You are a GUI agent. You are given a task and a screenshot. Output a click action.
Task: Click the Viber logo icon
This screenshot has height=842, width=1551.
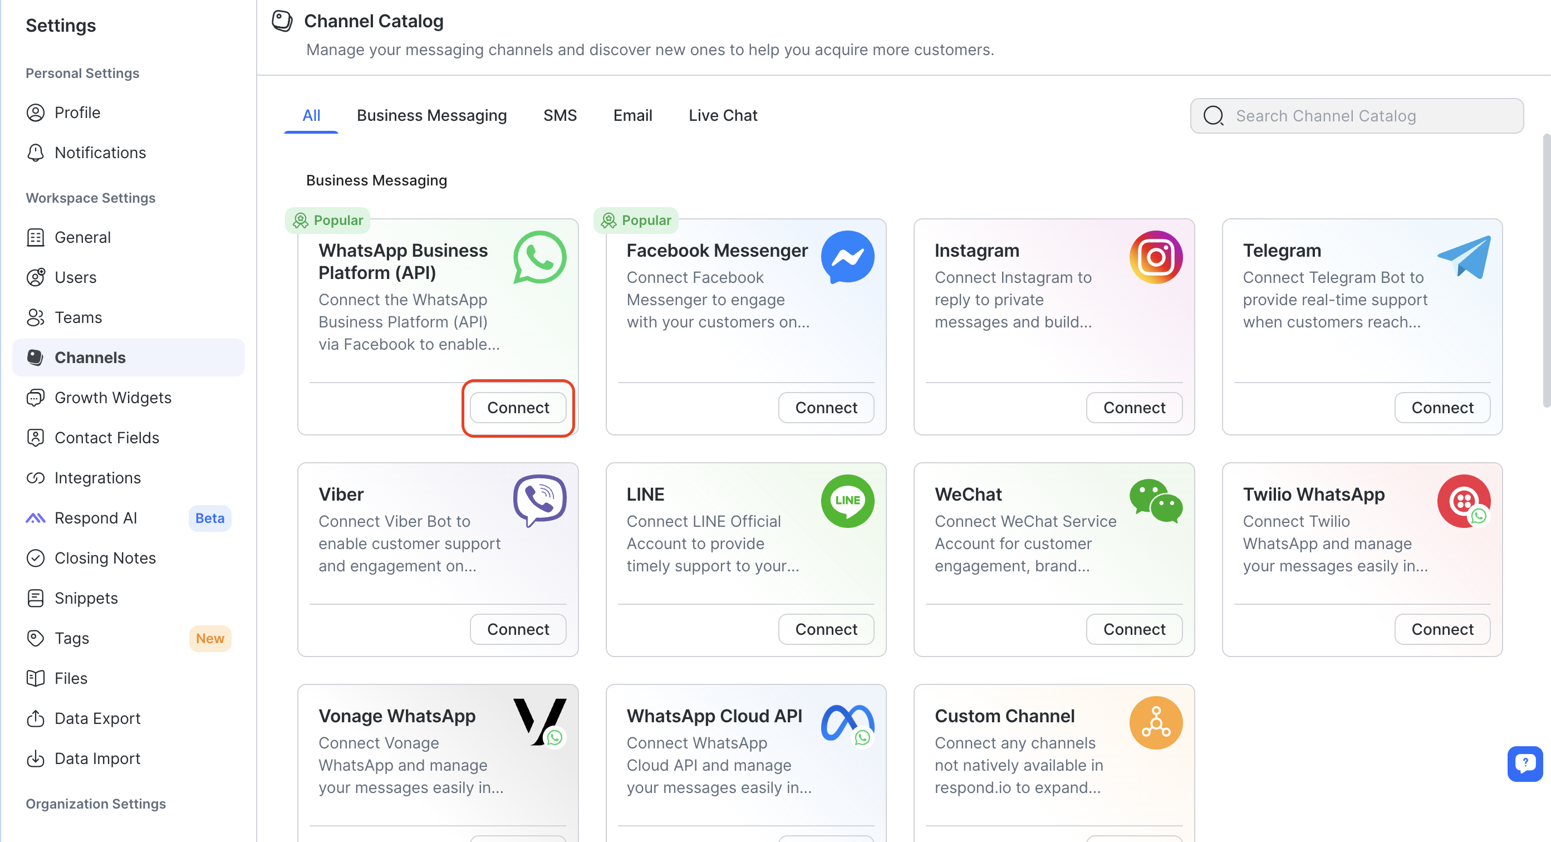tap(539, 500)
